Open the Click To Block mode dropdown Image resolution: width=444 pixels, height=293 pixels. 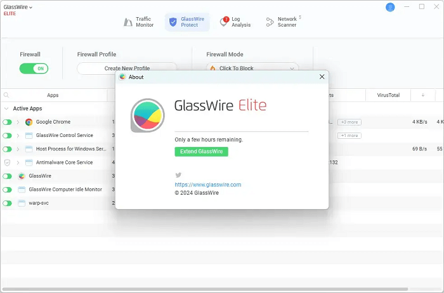coord(252,68)
